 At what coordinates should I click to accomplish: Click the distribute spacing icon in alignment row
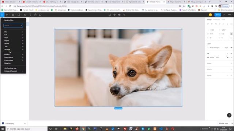coord(231,24)
